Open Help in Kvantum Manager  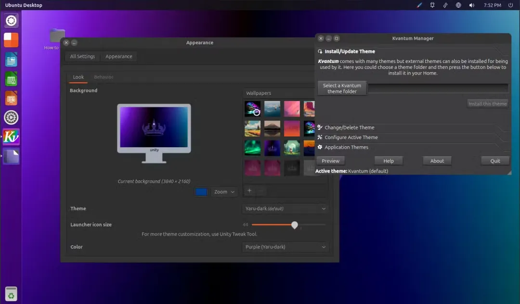pyautogui.click(x=389, y=161)
